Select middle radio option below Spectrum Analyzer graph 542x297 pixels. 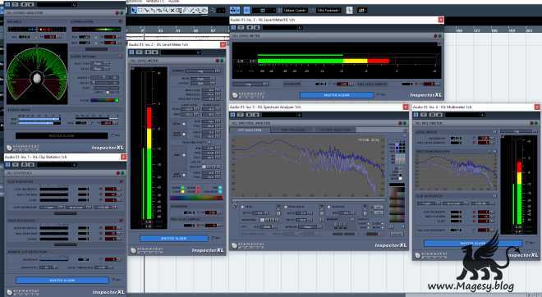(x=286, y=207)
